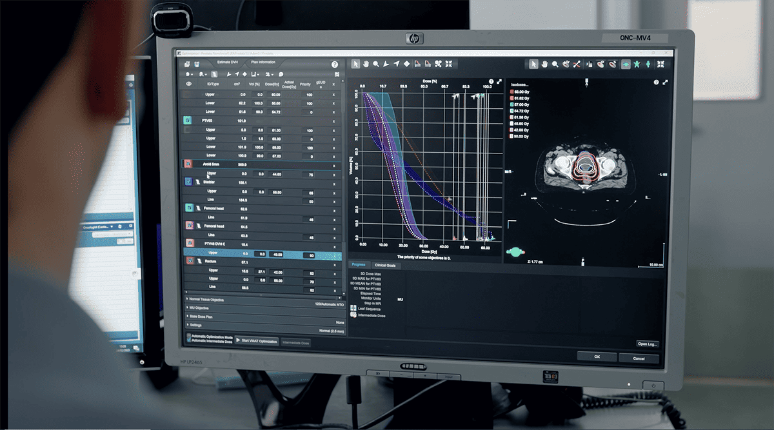Choose the zoom magnifier in DVH toolbar

tap(376, 64)
